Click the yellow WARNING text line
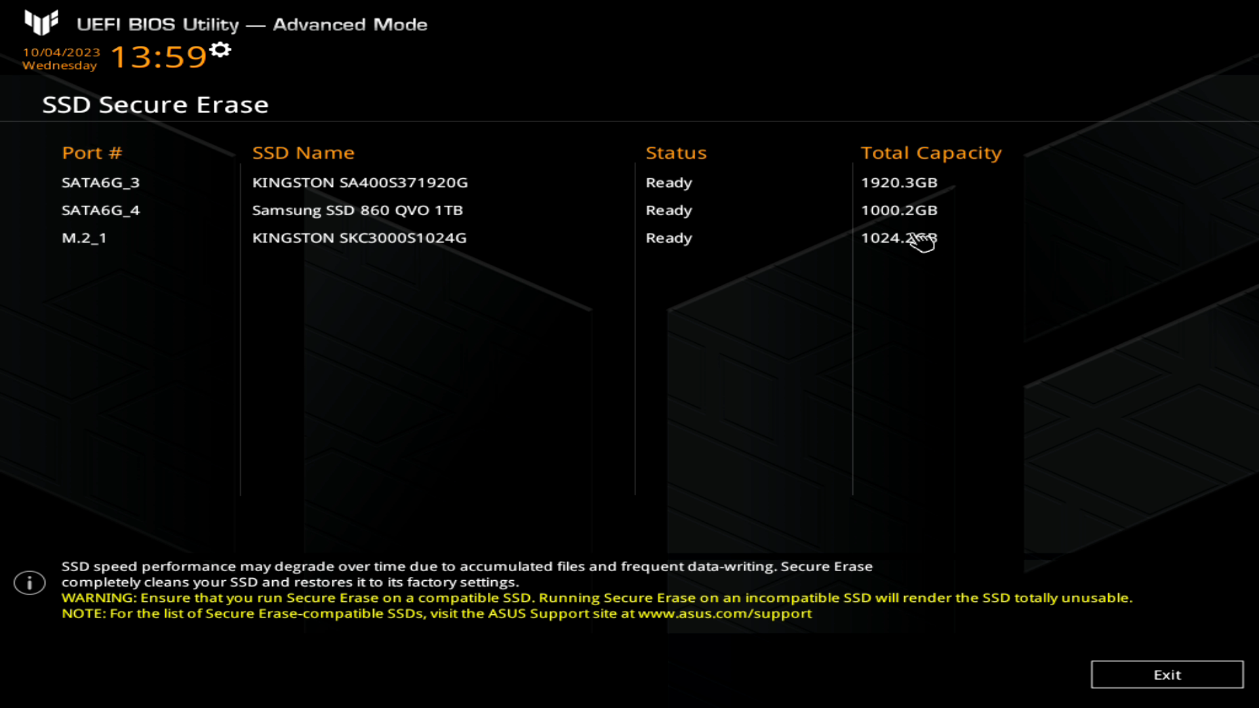 pyautogui.click(x=597, y=598)
